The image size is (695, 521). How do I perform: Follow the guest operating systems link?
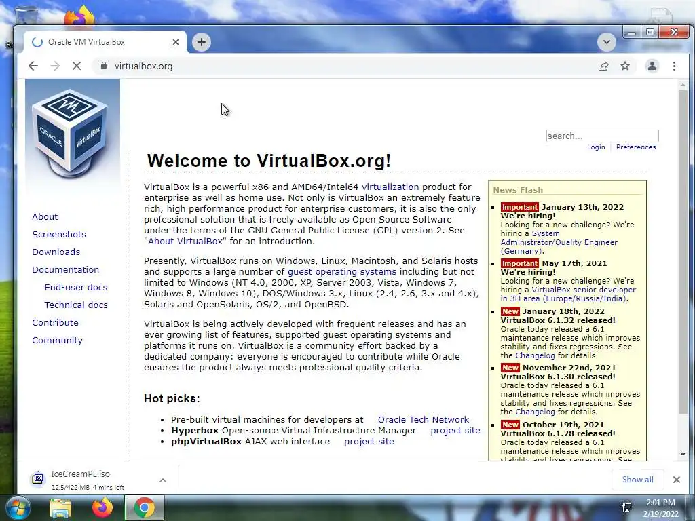(x=342, y=272)
